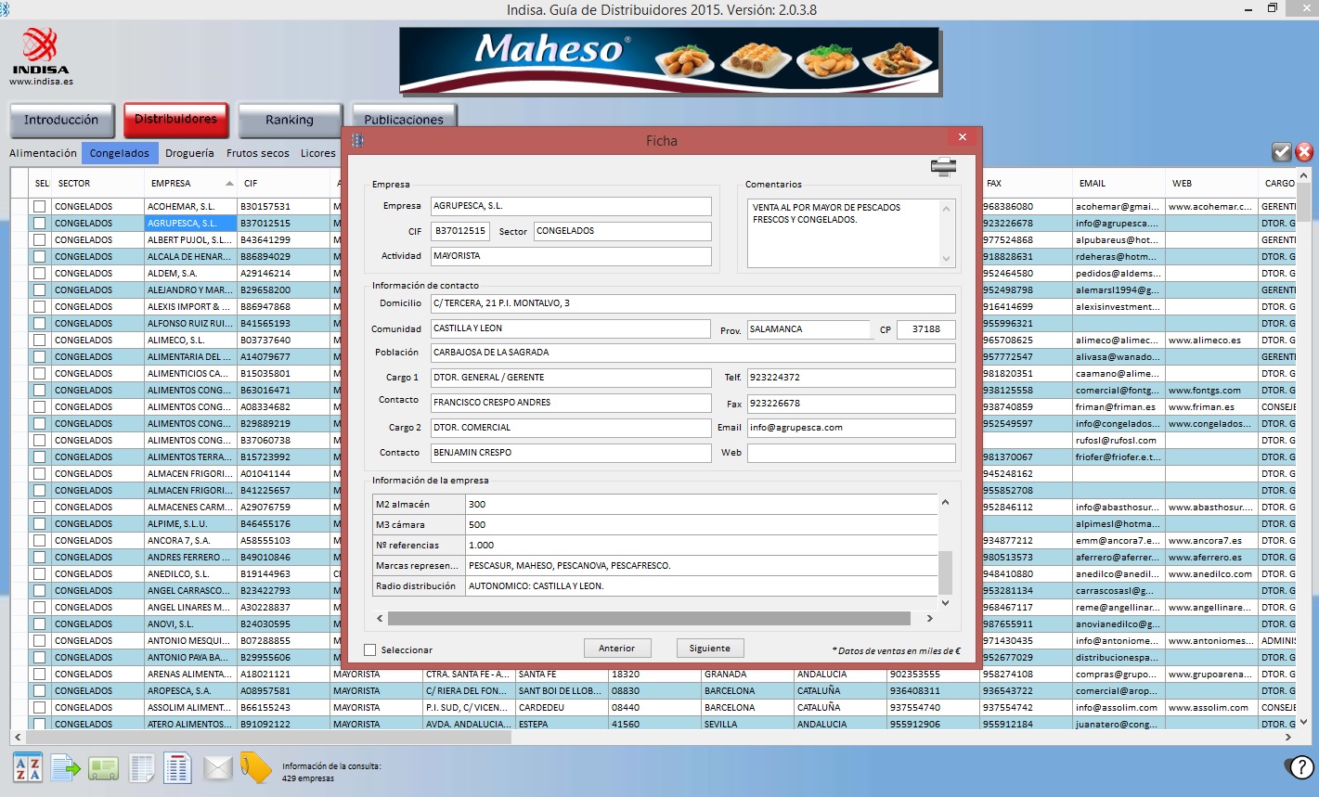Click the empty Web field

[851, 453]
